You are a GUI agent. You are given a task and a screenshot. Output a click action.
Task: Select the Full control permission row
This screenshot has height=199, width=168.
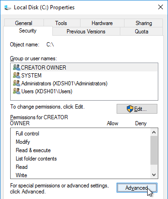[80, 134]
